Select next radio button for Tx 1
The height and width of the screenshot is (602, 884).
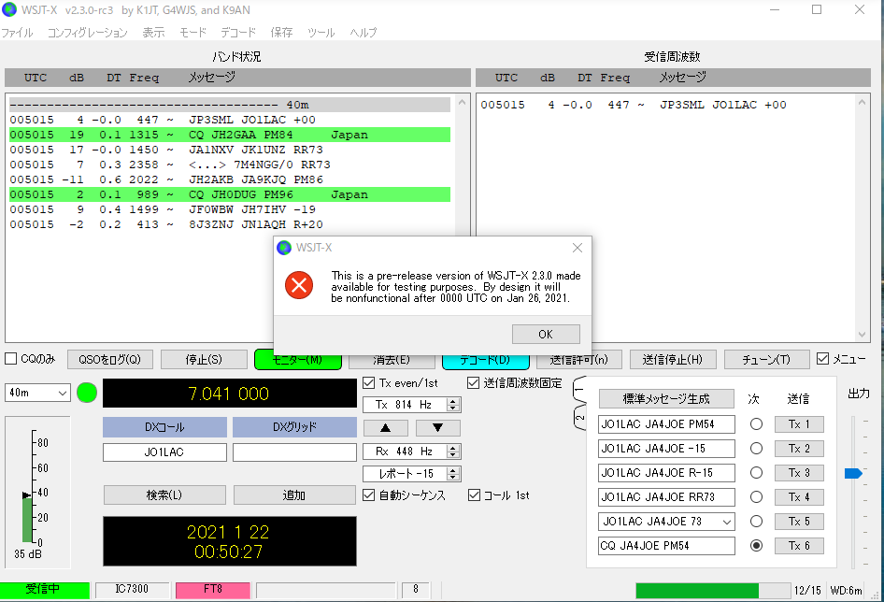[757, 424]
